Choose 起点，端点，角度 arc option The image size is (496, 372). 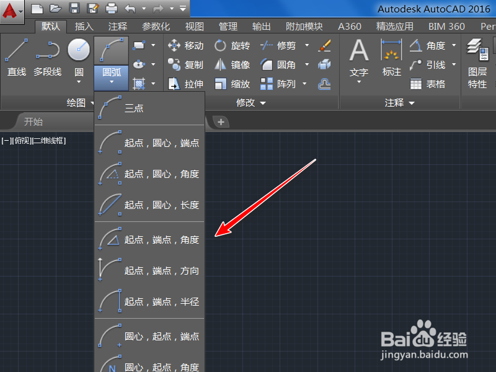pyautogui.click(x=149, y=240)
